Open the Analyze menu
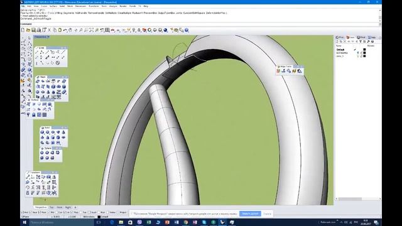The width and height of the screenshot is (402, 226). pos(113,6)
